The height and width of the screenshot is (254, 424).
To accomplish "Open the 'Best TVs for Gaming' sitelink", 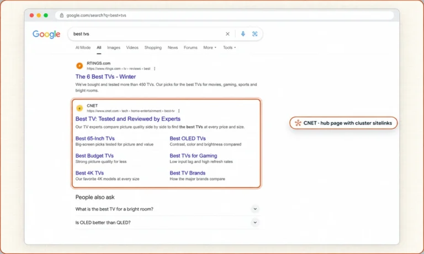I will 193,156.
